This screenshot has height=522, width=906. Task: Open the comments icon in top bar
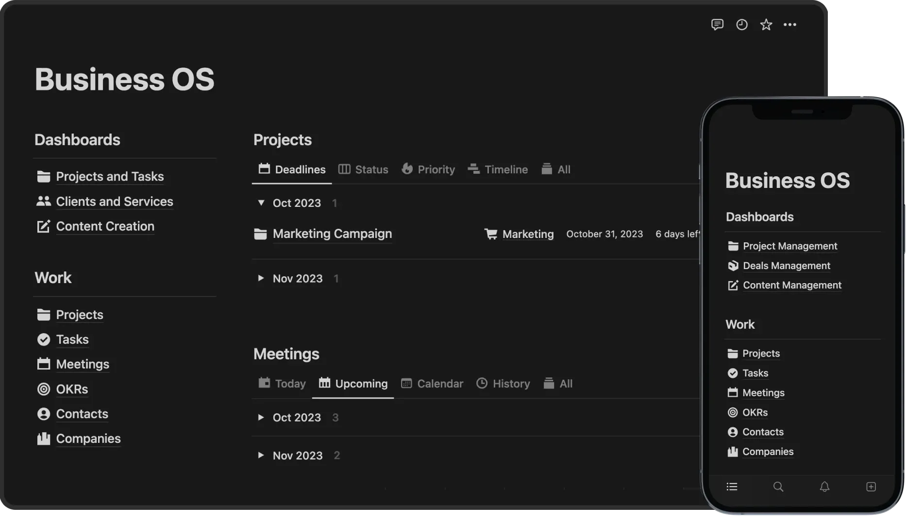pyautogui.click(x=717, y=25)
